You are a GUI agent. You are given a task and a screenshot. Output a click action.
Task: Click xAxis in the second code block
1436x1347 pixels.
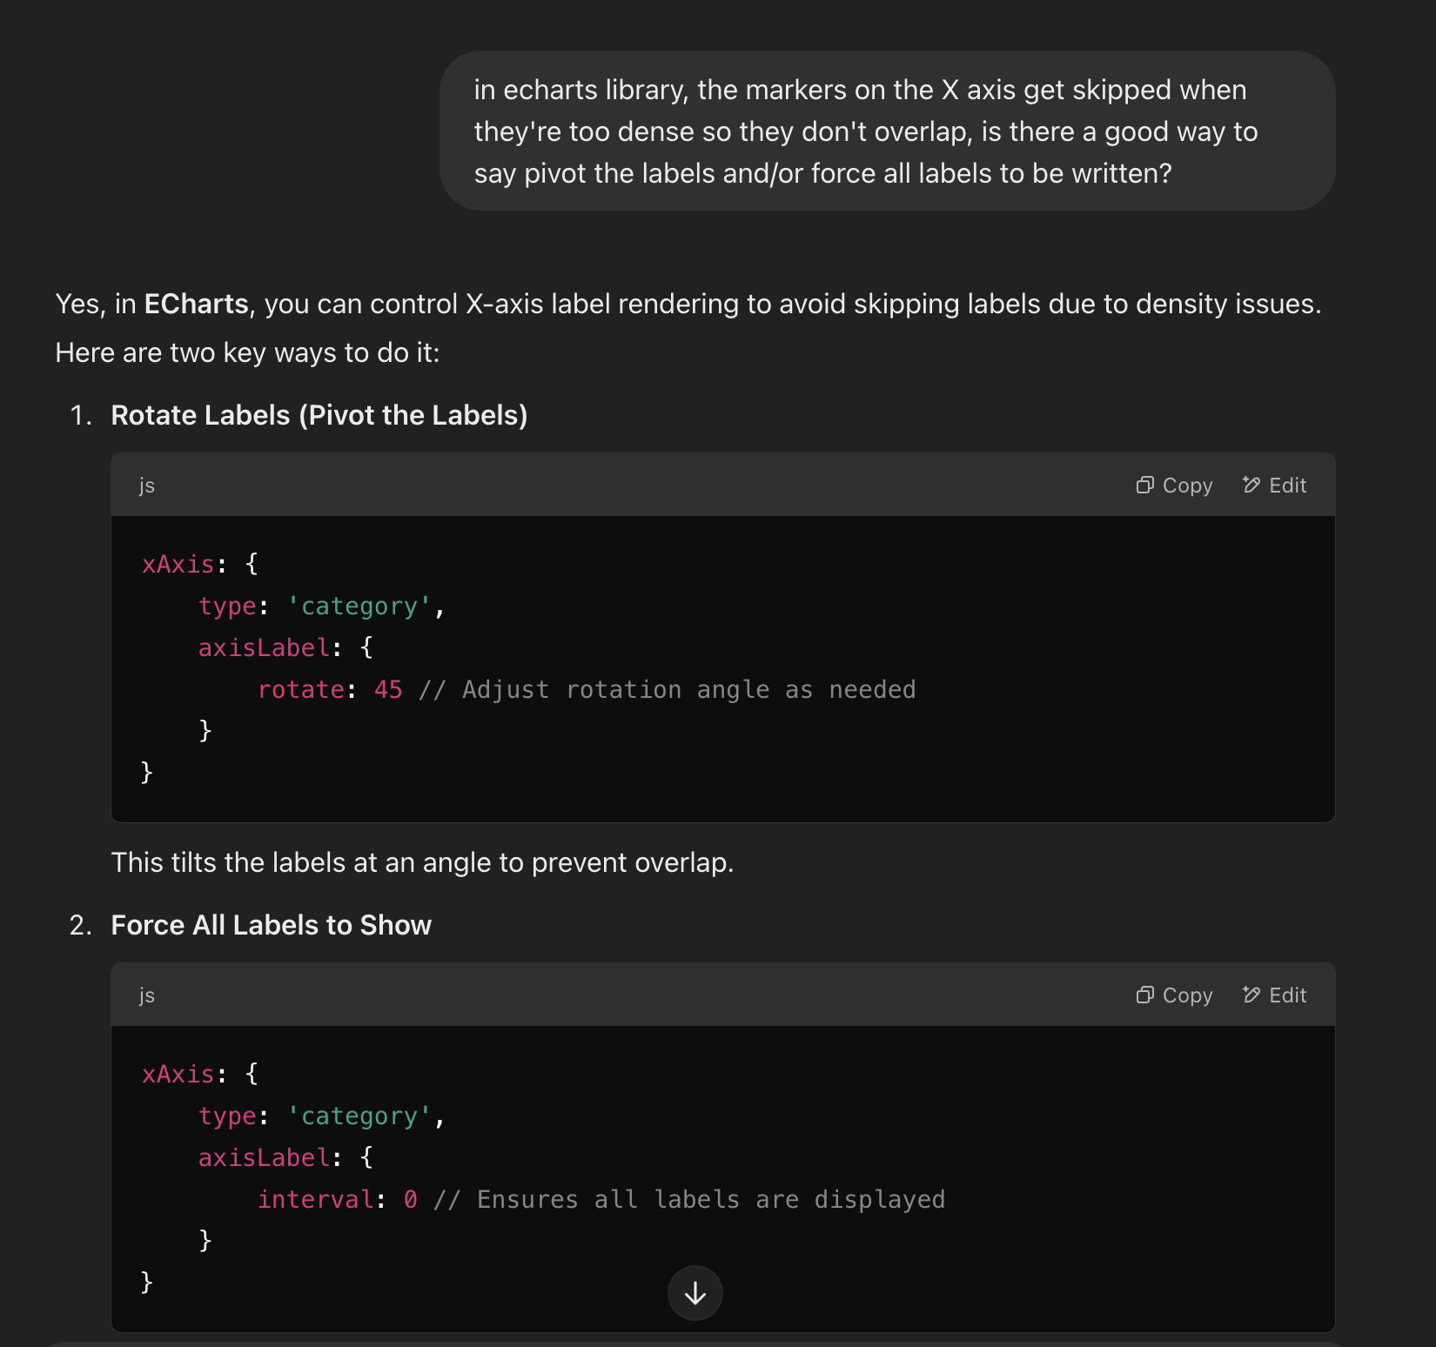(x=178, y=1075)
